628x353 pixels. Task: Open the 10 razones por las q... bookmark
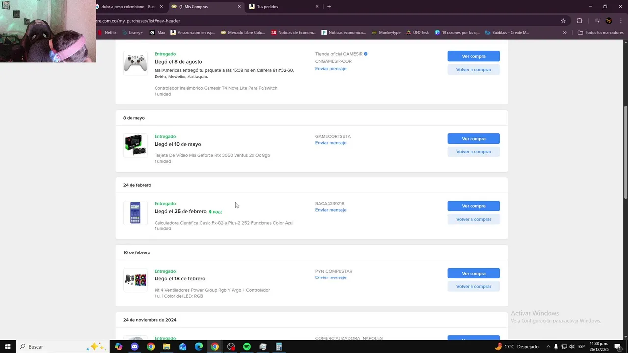457,33
